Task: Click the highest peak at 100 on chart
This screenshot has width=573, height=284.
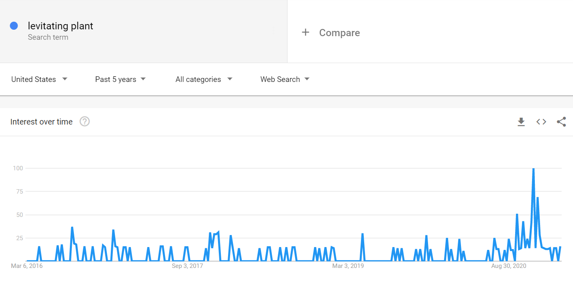Action: click(533, 169)
